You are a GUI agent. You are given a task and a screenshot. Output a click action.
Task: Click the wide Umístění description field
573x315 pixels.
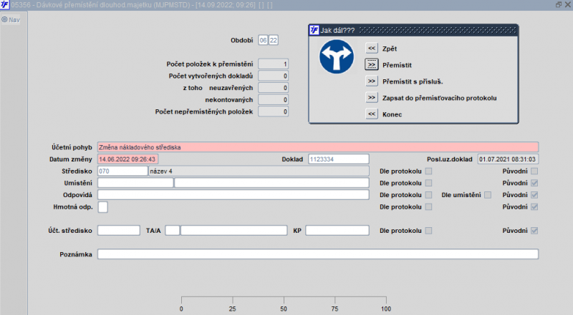pos(271,183)
